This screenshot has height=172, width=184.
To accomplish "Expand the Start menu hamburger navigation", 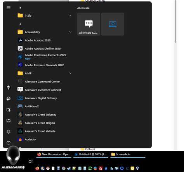I will [x=9, y=8].
